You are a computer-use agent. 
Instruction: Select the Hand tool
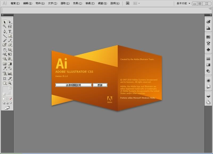pyautogui.click(x=5, y=83)
